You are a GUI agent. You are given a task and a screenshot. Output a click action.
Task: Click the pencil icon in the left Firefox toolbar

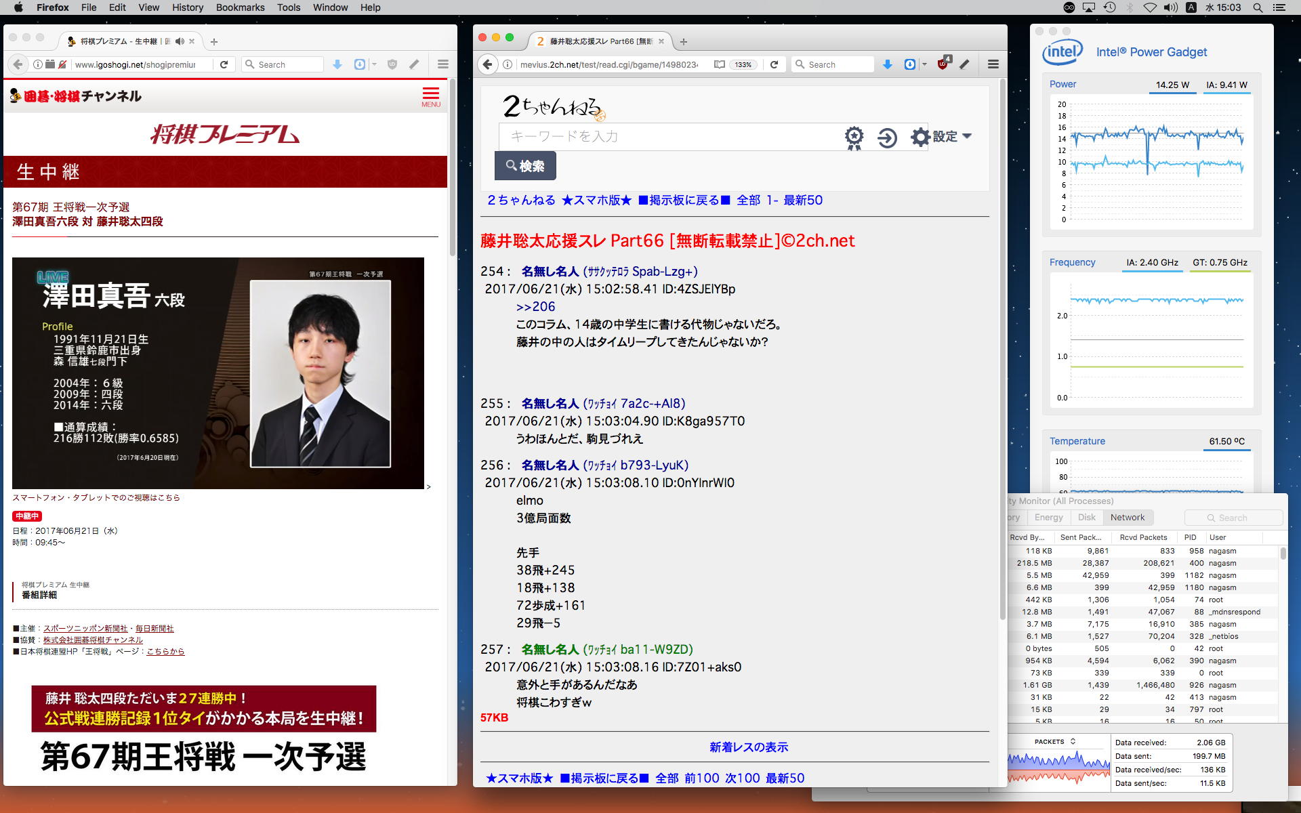click(x=414, y=64)
